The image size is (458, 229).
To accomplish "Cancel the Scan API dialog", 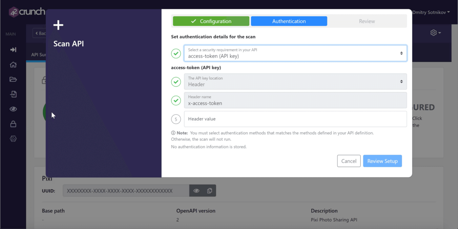I will (x=349, y=161).
